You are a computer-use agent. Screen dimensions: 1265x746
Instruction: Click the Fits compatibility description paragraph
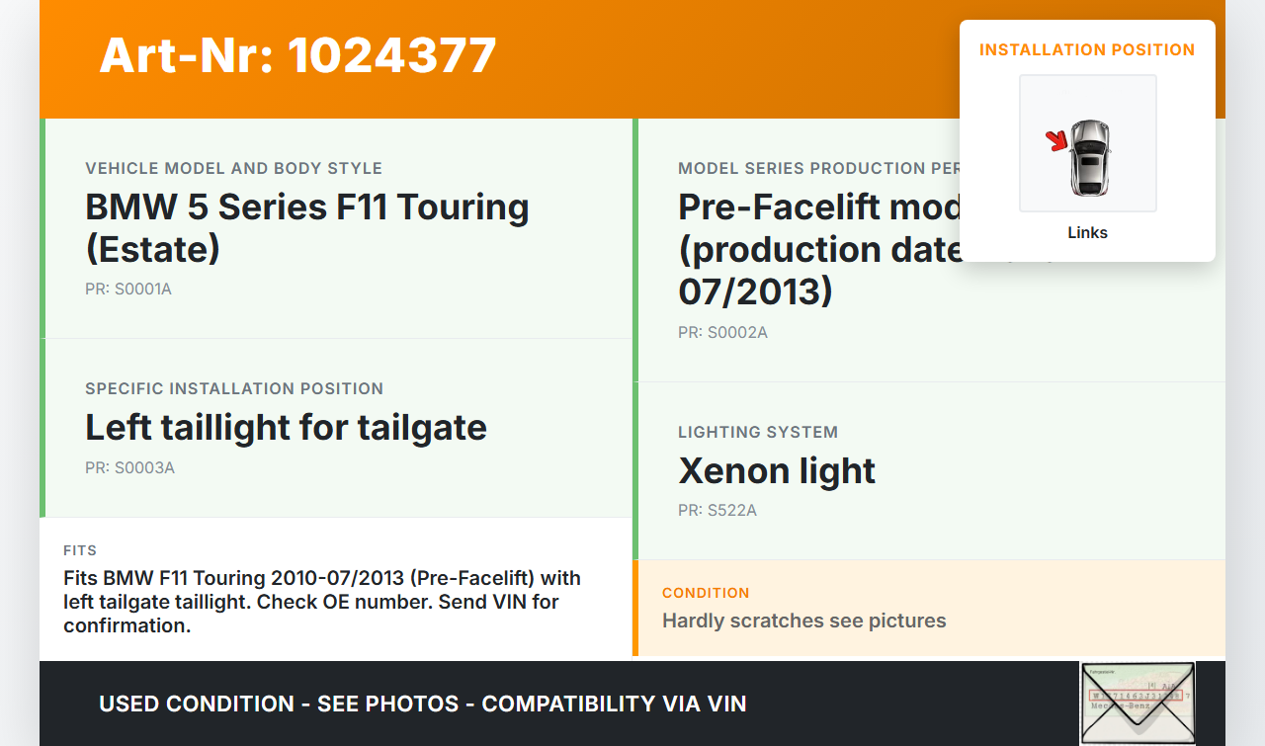322,601
